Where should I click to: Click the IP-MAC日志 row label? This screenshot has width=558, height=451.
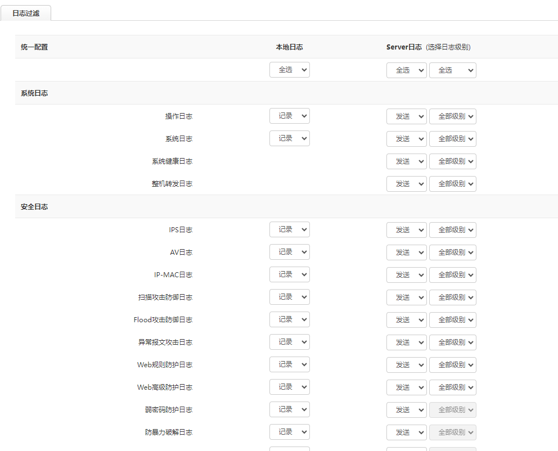[x=173, y=274]
